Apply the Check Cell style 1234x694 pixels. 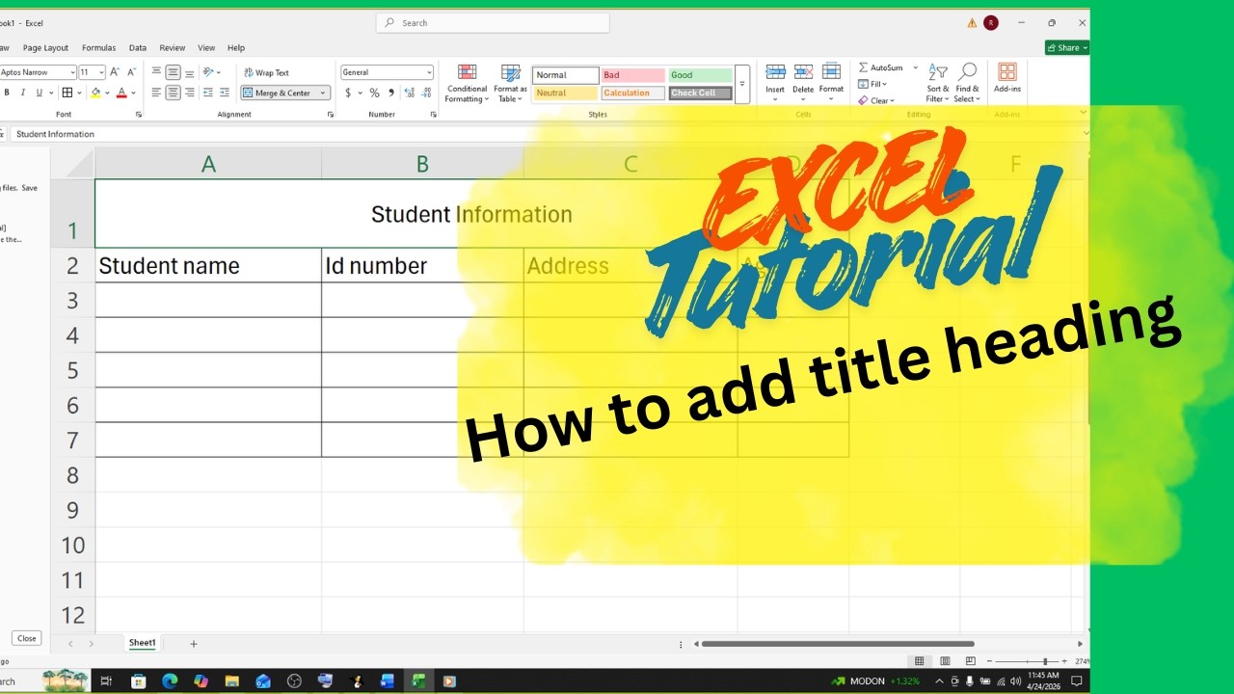(x=701, y=93)
